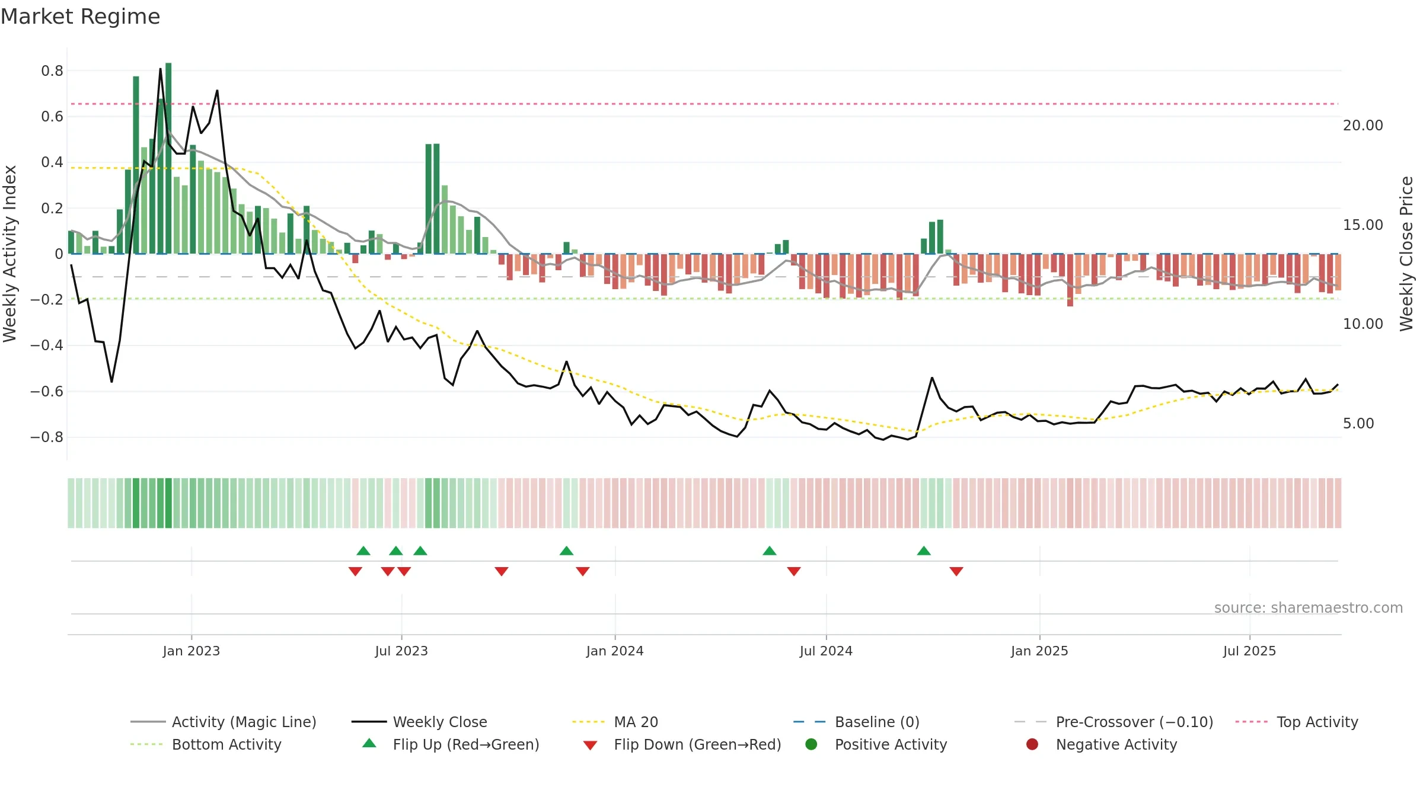1423x800 pixels.
Task: Click the Jul 2025 x-axis label
Action: 1249,651
